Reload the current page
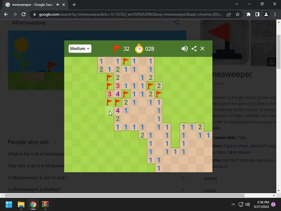 pyautogui.click(x=24, y=14)
